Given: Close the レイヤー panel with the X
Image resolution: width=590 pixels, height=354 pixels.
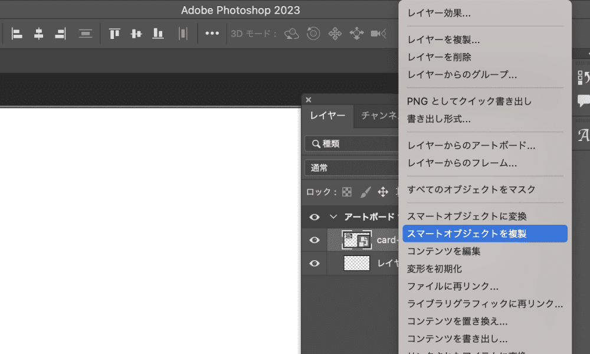Looking at the screenshot, I should (309, 100).
